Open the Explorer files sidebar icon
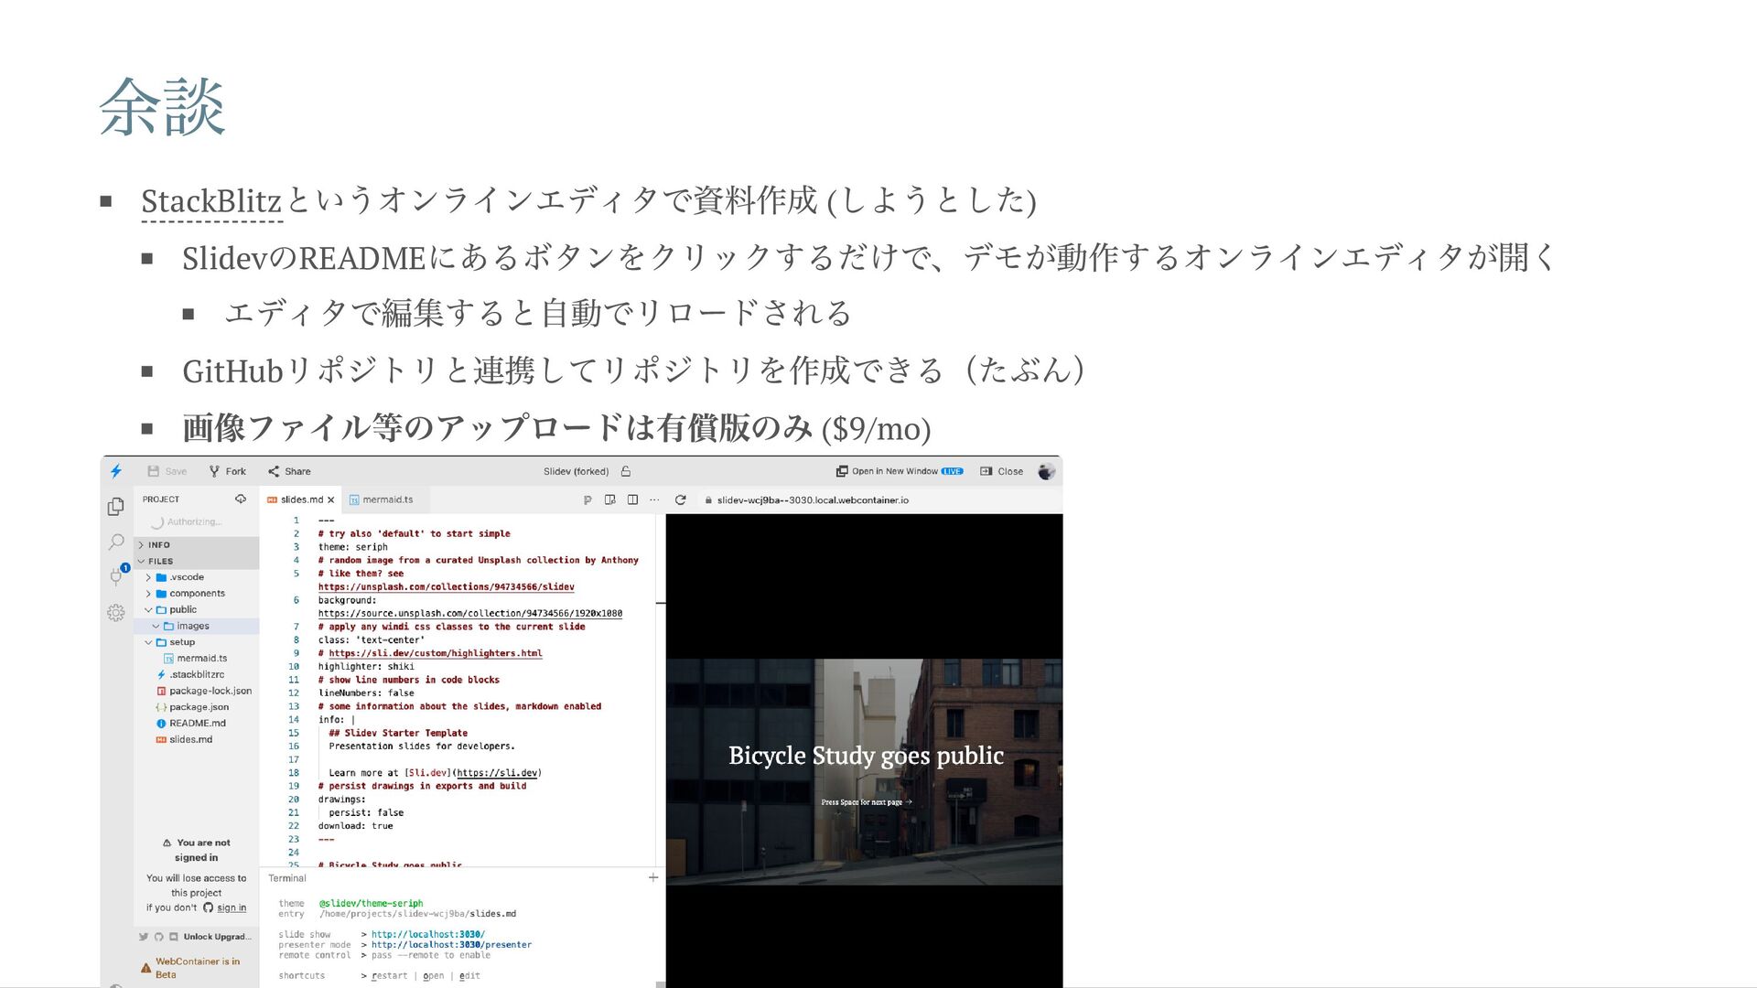This screenshot has width=1757, height=988. point(116,506)
